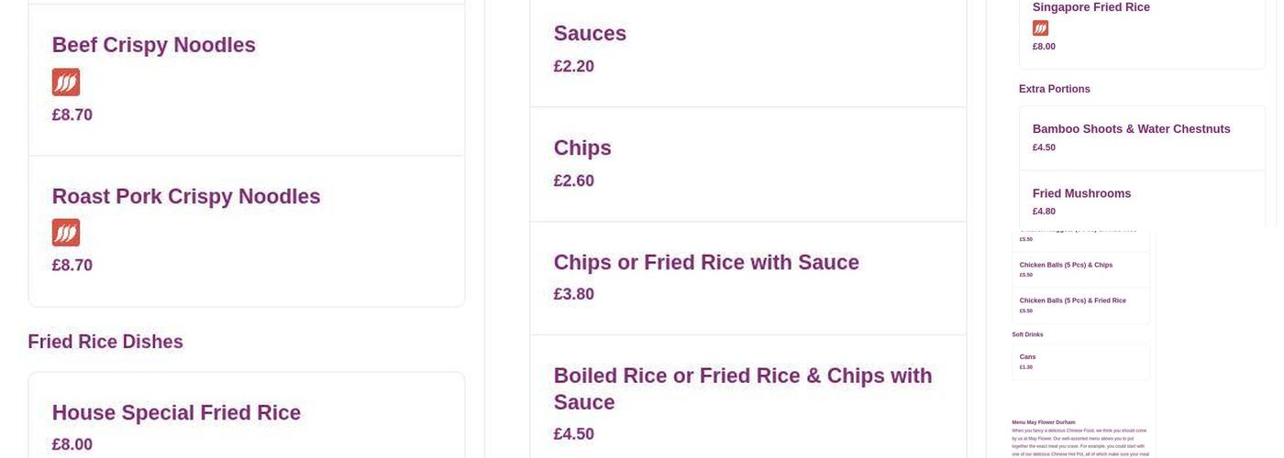1284x458 pixels.
Task: Click the spicy icon under Beef Crispy Noodles
Action: pos(66,82)
